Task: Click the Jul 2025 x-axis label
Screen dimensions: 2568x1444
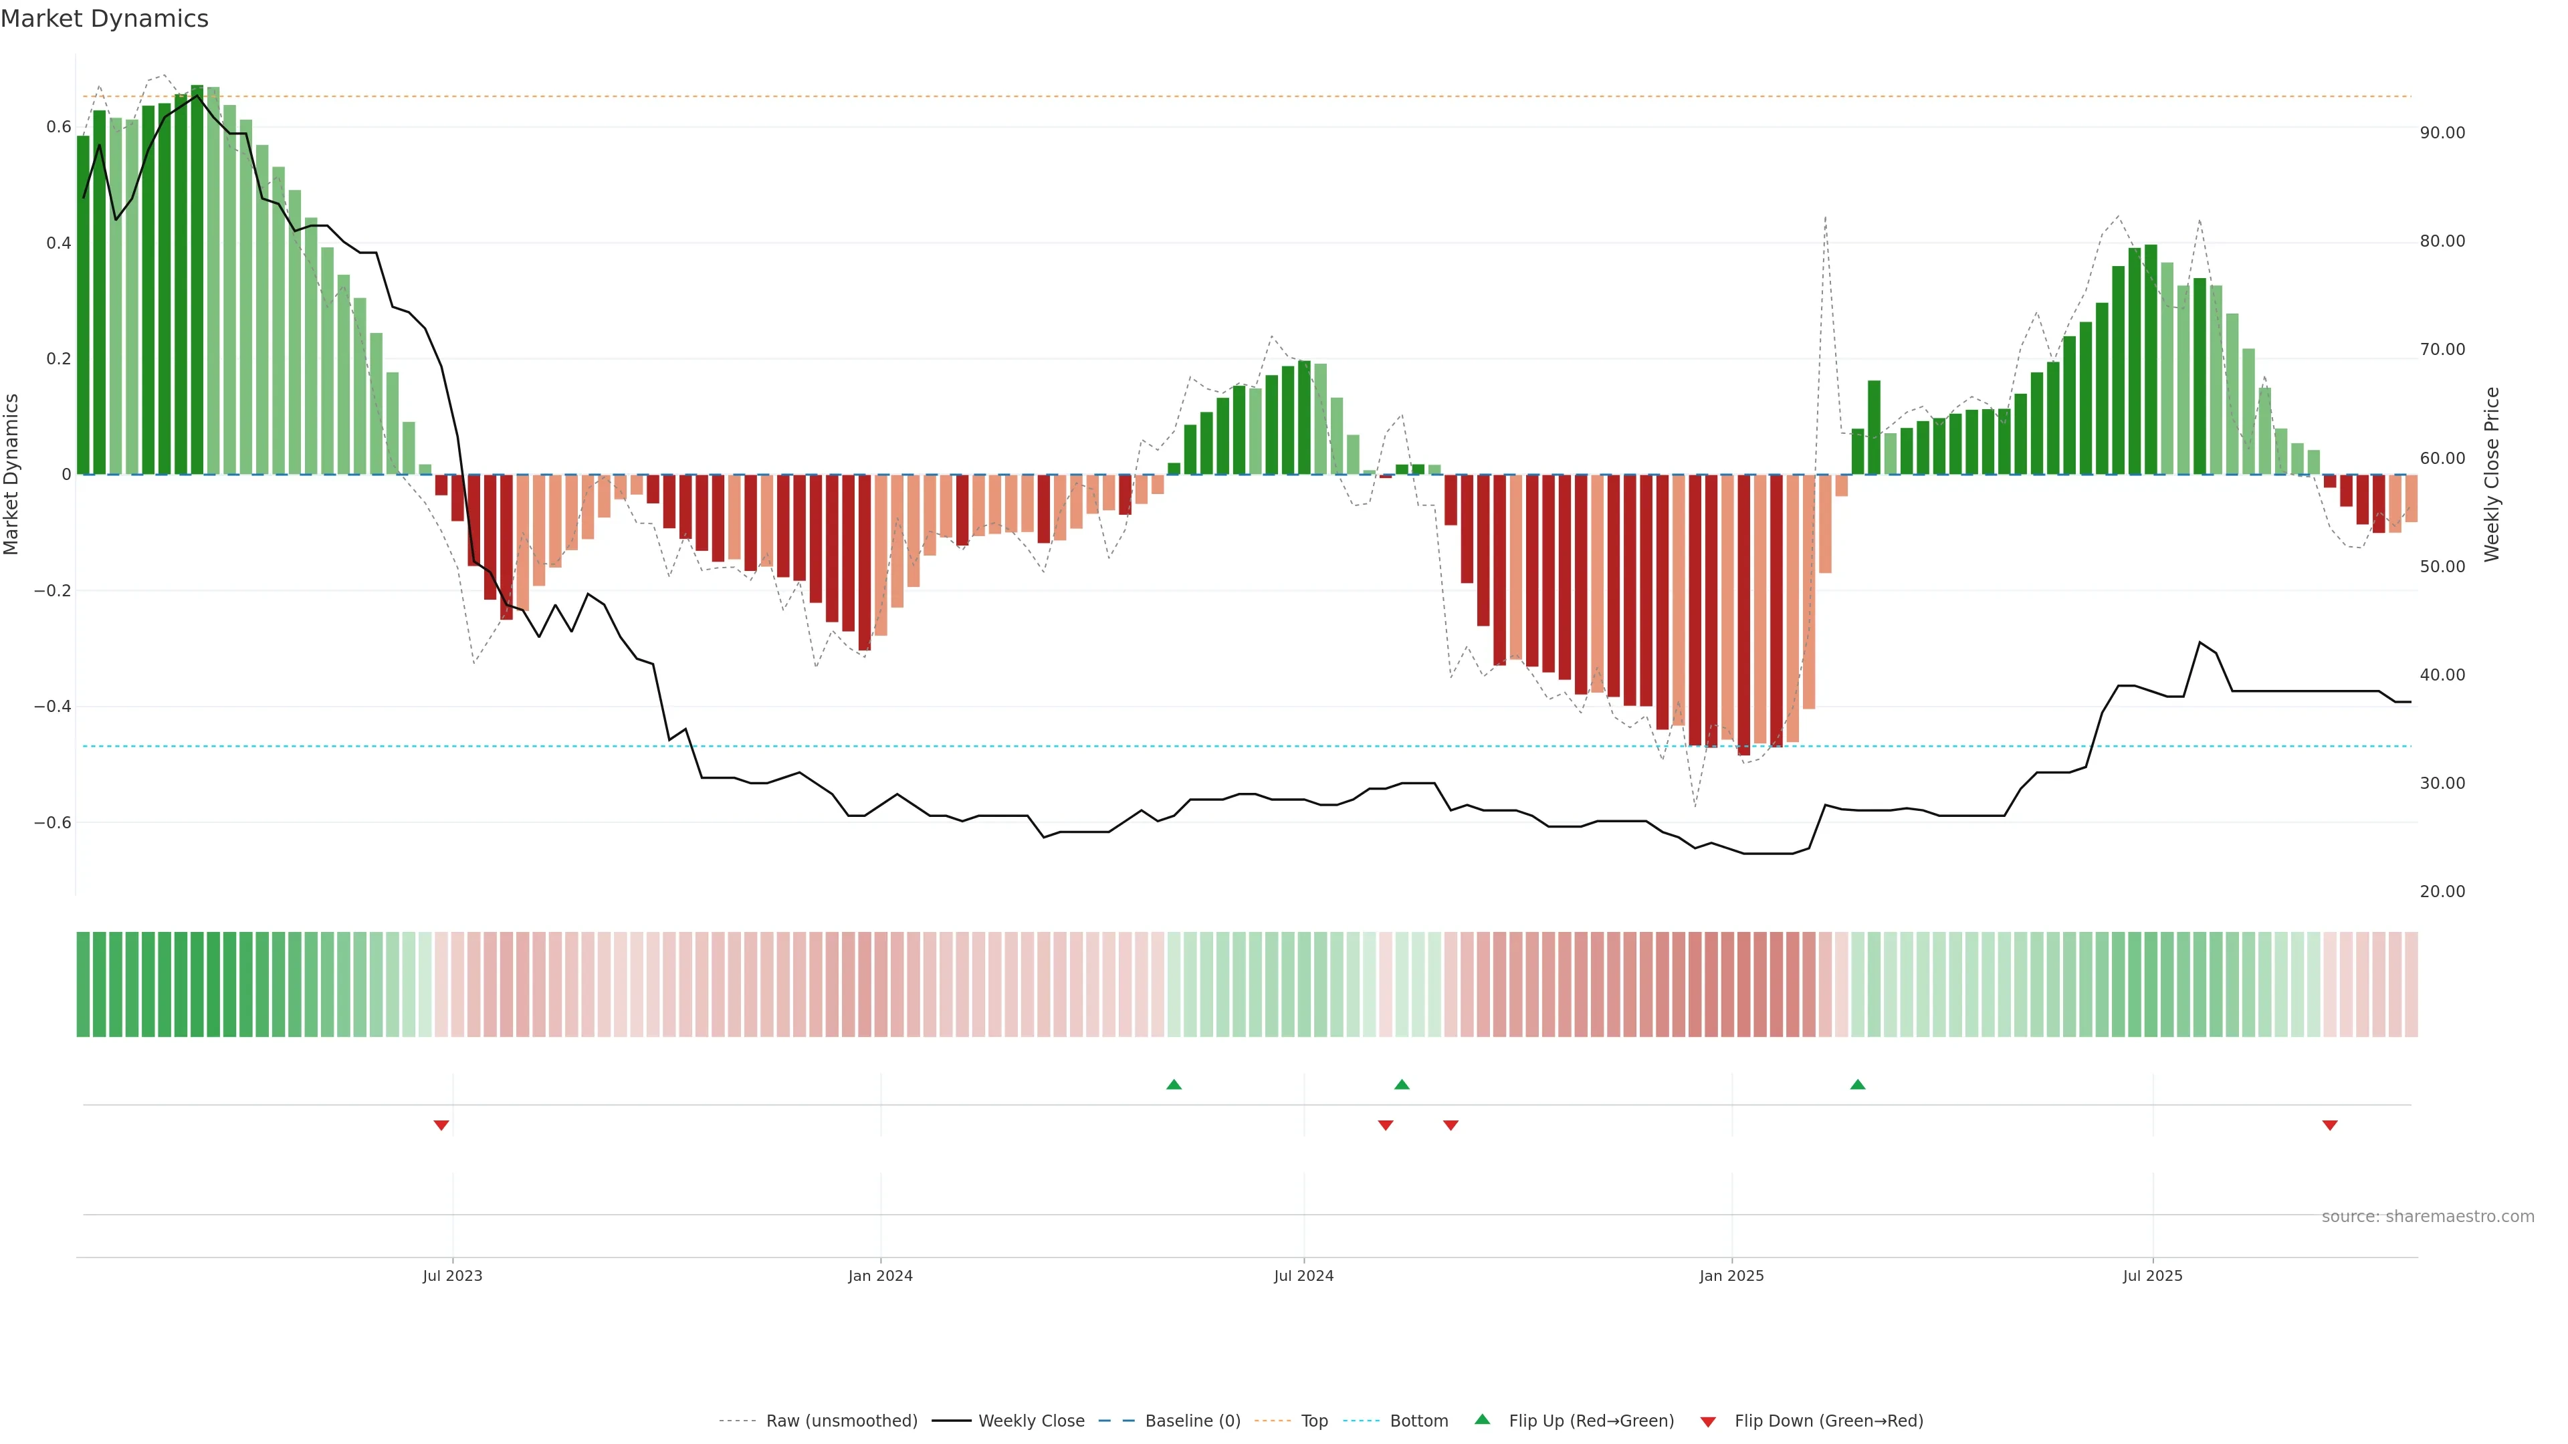Action: point(2152,1276)
